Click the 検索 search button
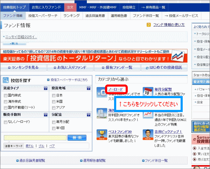 77,138
